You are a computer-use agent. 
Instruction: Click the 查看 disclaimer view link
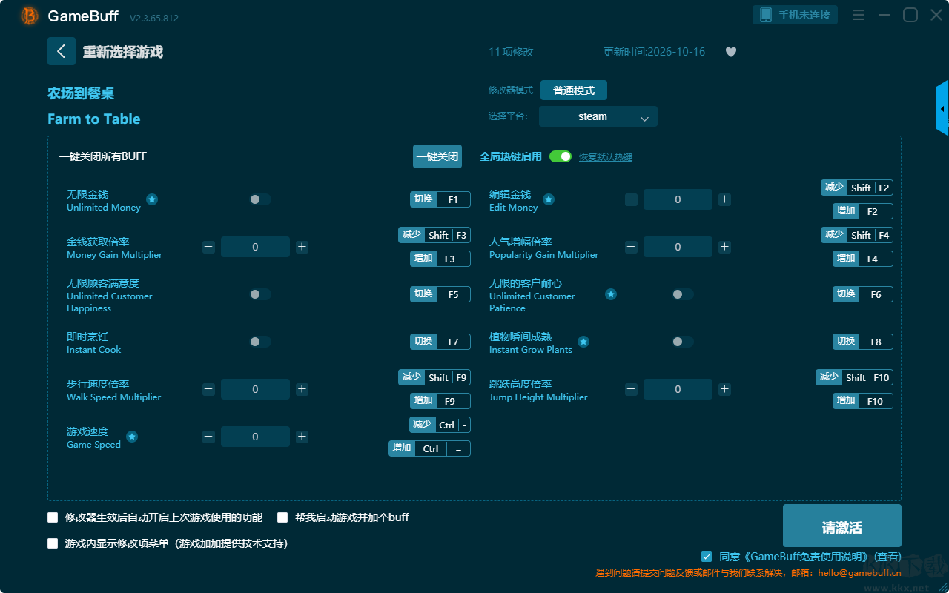tap(887, 557)
